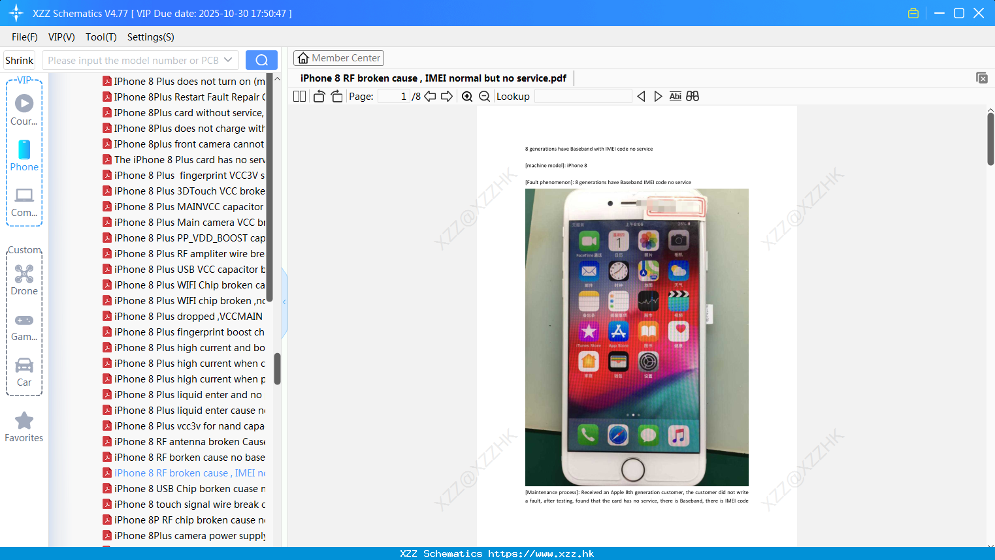
Task: Open 'iPhone 8 RF antenna broken' file
Action: pyautogui.click(x=184, y=442)
